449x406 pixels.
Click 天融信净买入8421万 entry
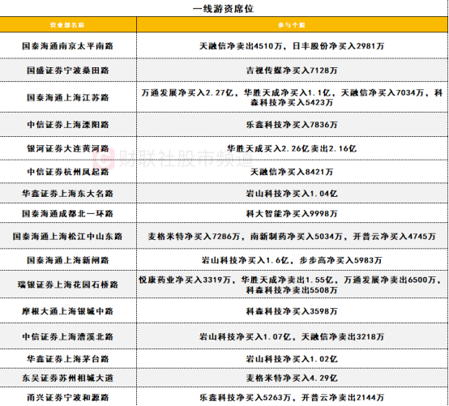click(x=292, y=172)
